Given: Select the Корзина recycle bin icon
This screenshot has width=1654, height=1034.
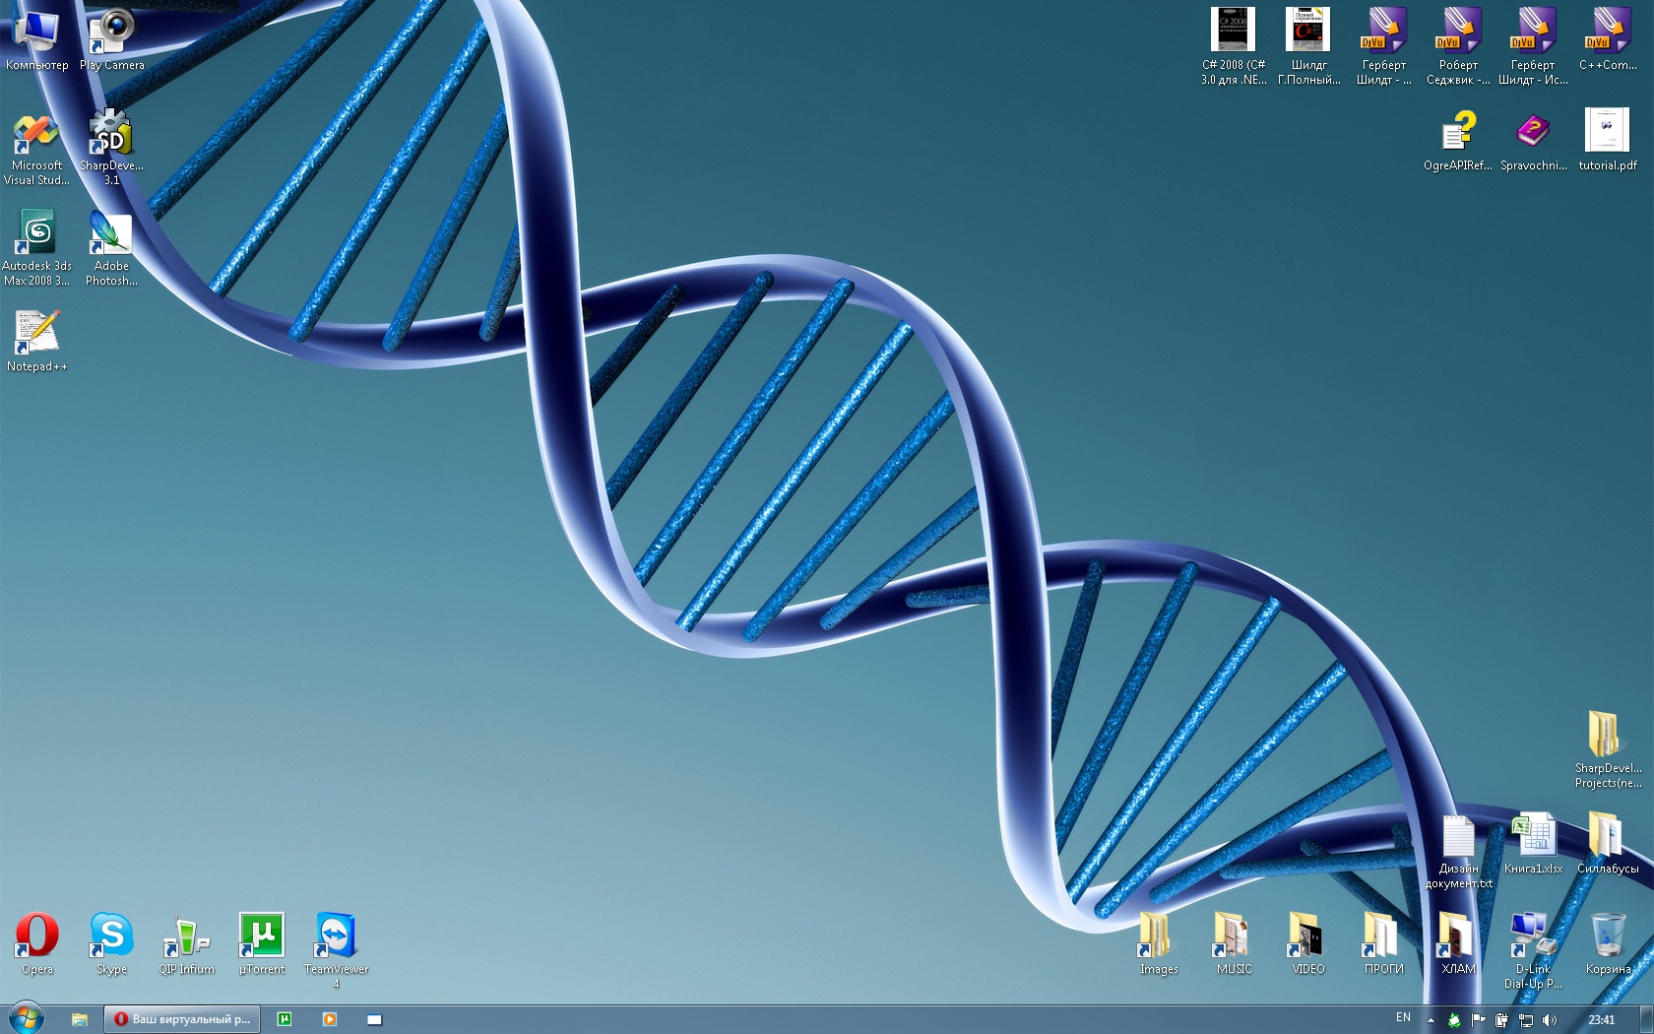Looking at the screenshot, I should (1608, 935).
